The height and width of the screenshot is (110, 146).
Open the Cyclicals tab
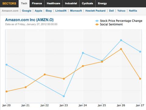click(x=87, y=4)
